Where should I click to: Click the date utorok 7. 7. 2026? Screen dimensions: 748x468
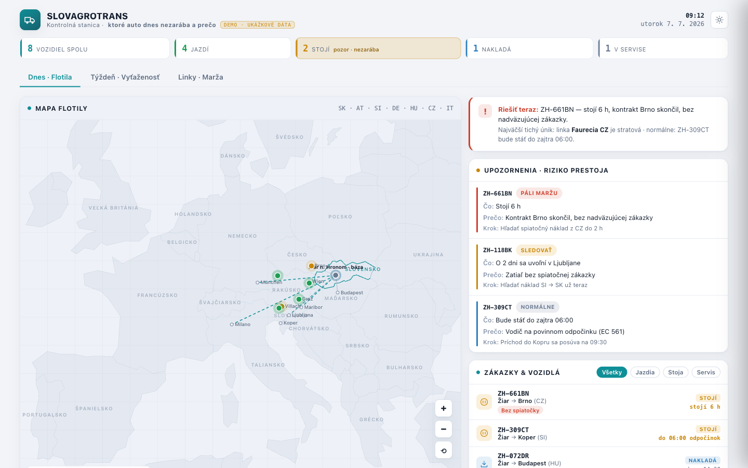pyautogui.click(x=672, y=24)
